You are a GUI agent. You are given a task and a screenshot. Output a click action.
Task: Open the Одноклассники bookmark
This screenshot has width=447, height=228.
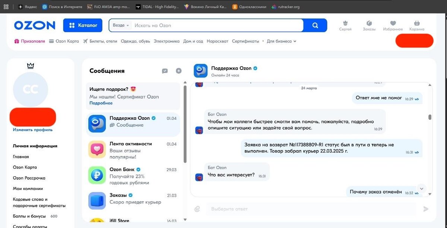pos(249,7)
